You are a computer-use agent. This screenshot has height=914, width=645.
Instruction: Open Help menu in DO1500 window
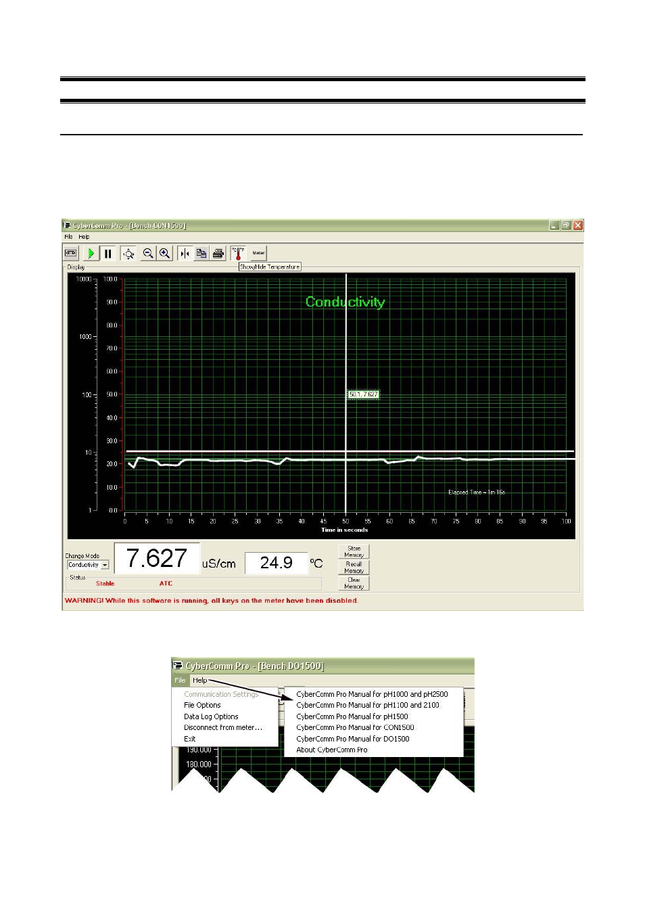(x=199, y=681)
